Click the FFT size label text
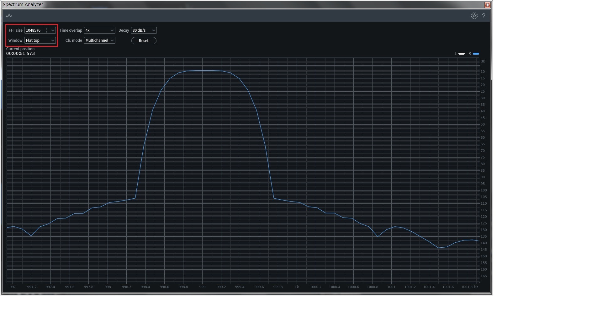Viewport: 592px width, 312px height. [16, 30]
